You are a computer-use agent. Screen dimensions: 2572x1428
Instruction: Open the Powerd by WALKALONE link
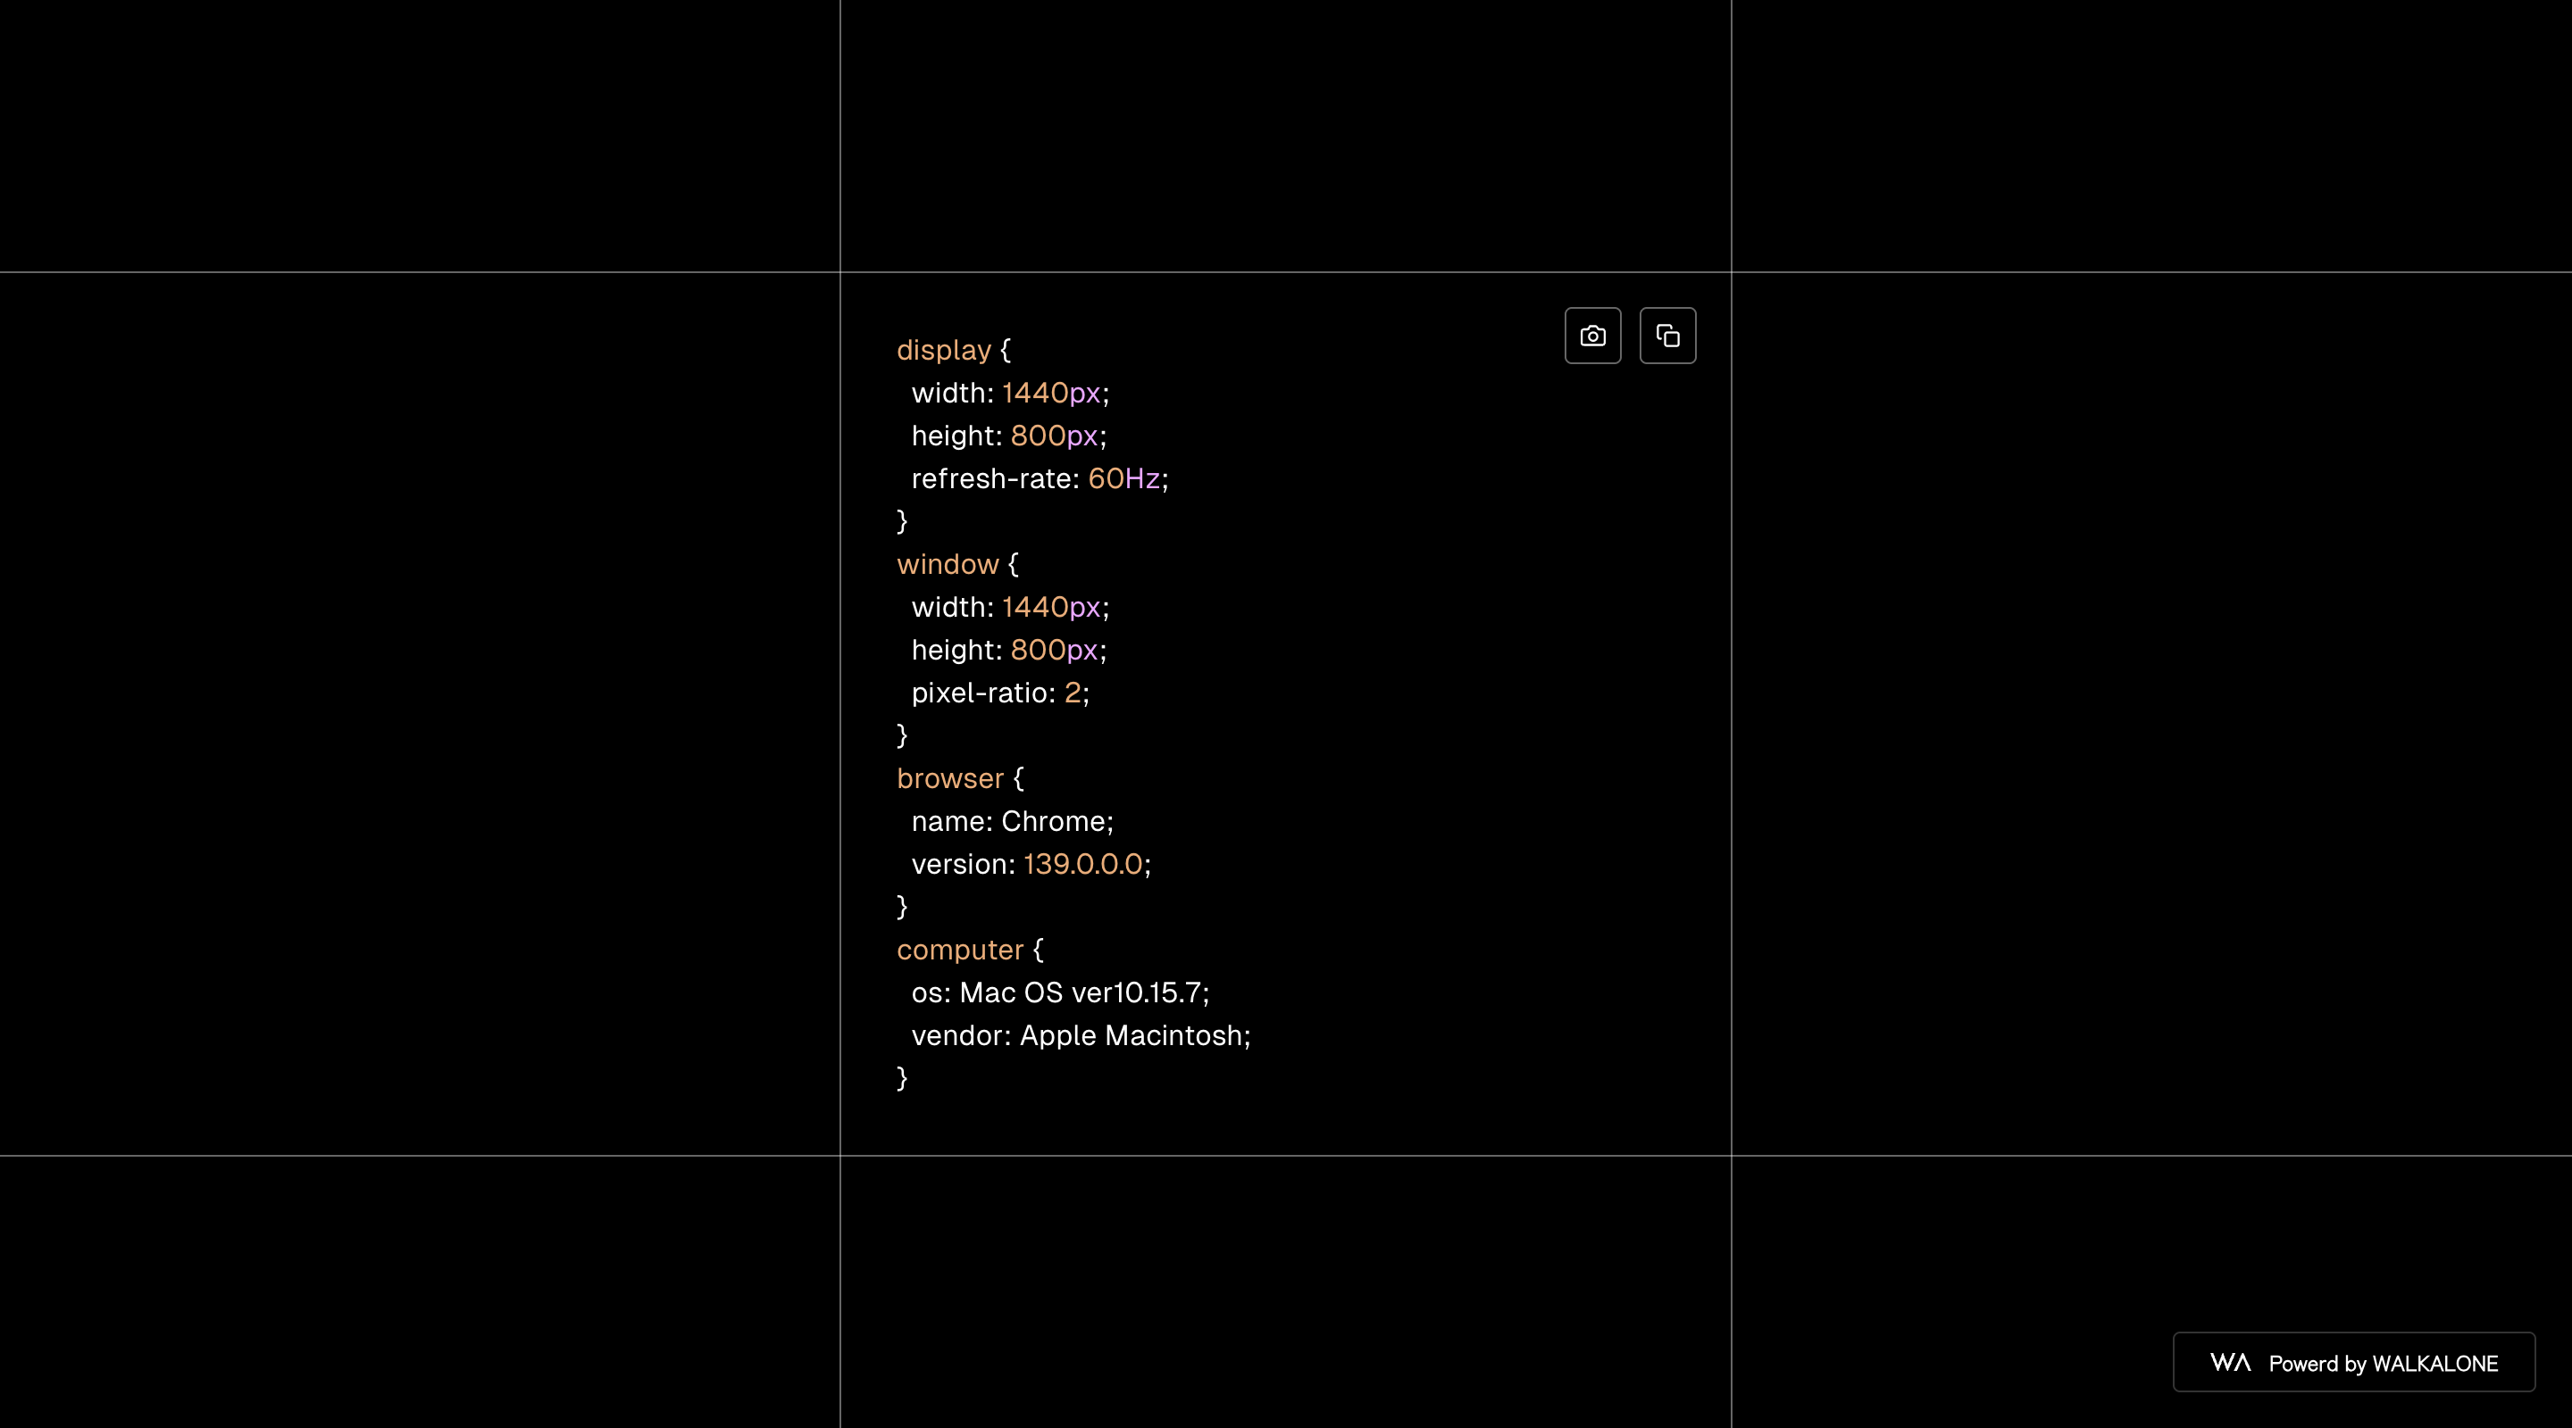pyautogui.click(x=2383, y=1363)
